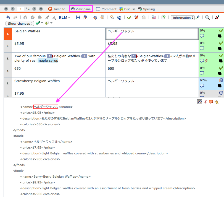Open Find and Replace with the magnifier icon
Image resolution: width=224 pixels, height=197 pixels.
click(207, 17)
